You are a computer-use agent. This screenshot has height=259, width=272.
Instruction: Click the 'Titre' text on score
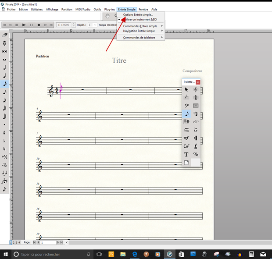point(119,60)
